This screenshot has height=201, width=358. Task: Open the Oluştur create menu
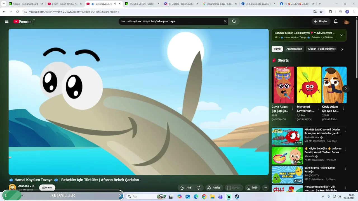point(321,21)
